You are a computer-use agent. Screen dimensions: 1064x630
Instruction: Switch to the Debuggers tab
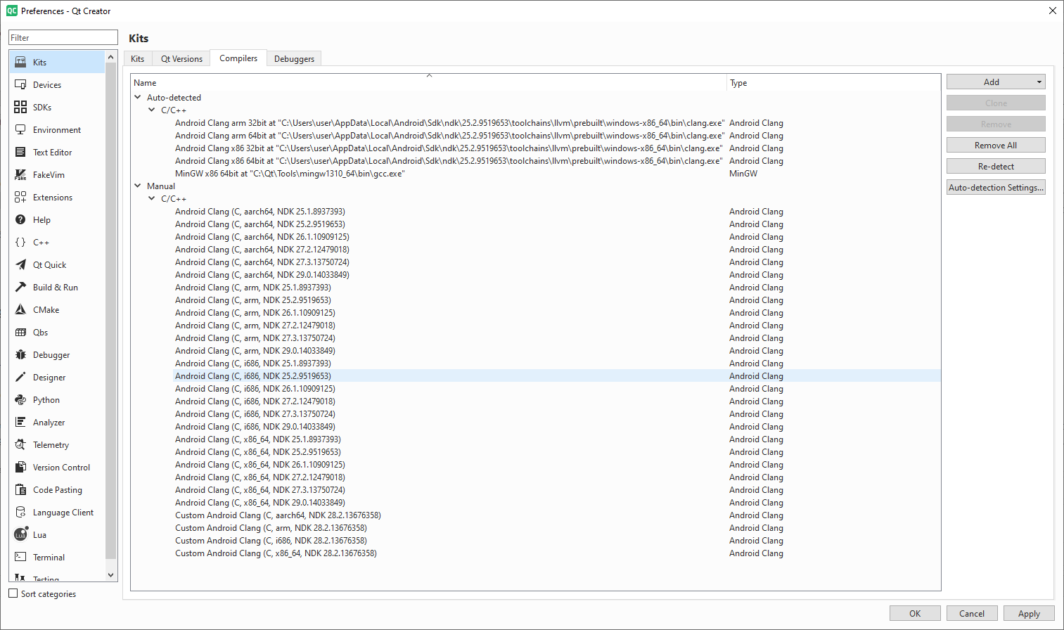[x=294, y=59]
